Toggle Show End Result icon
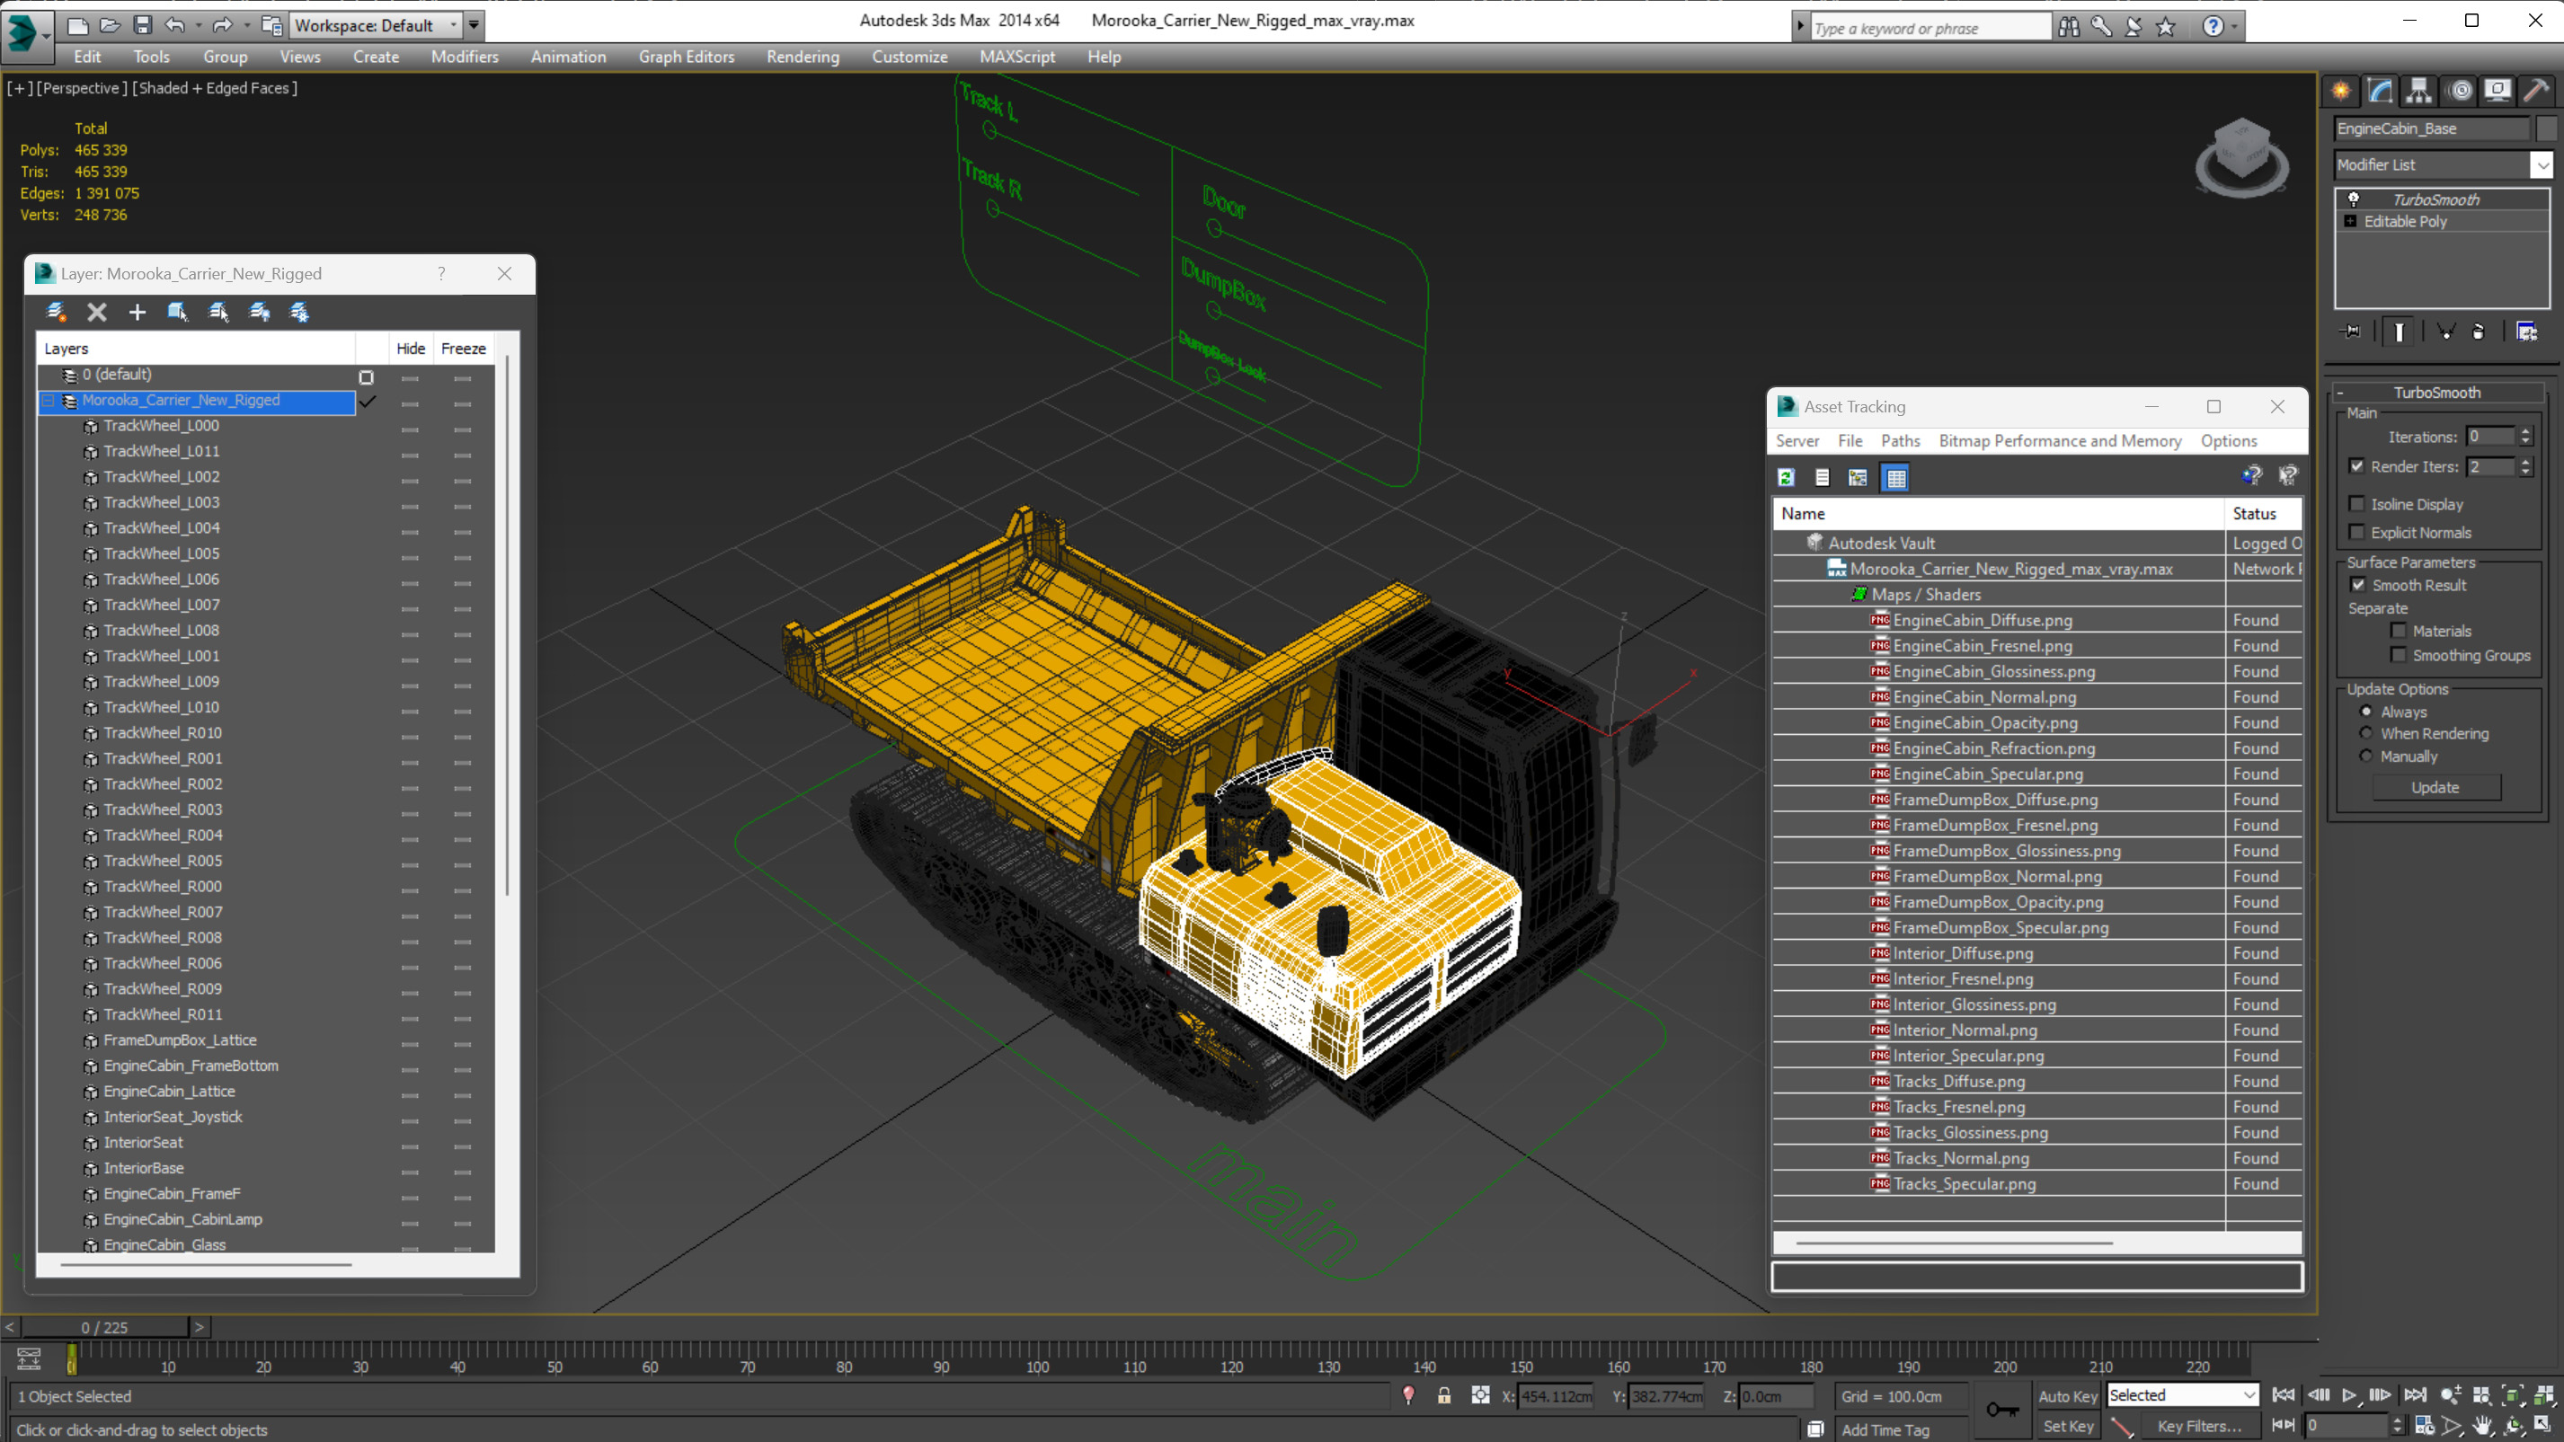This screenshot has width=2564, height=1442. (2399, 332)
